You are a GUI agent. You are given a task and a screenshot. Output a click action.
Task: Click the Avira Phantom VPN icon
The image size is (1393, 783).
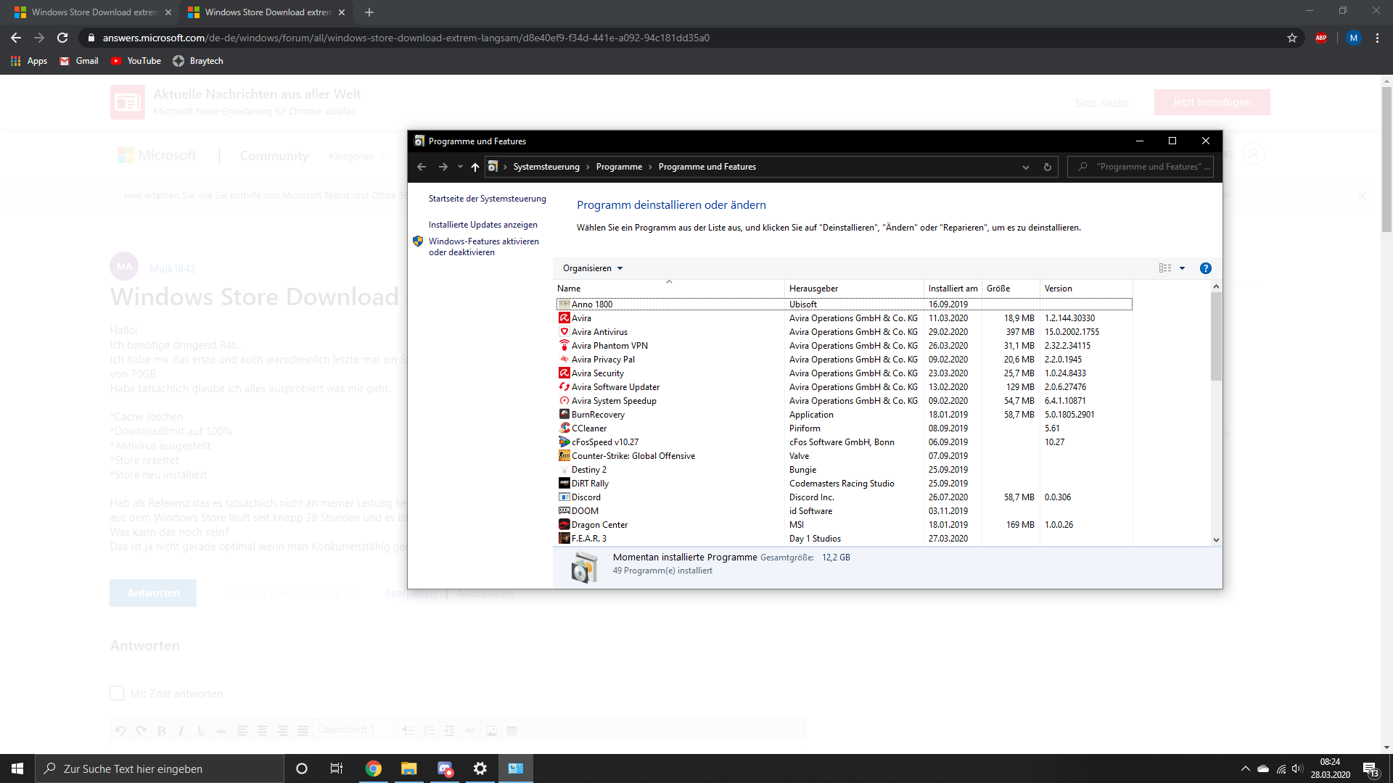[x=564, y=346]
